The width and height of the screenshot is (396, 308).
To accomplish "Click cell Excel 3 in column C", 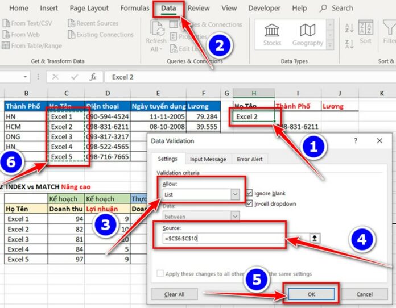I will tap(66, 137).
